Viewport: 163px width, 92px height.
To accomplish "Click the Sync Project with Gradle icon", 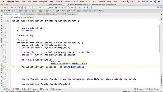I will [x=80, y=7].
